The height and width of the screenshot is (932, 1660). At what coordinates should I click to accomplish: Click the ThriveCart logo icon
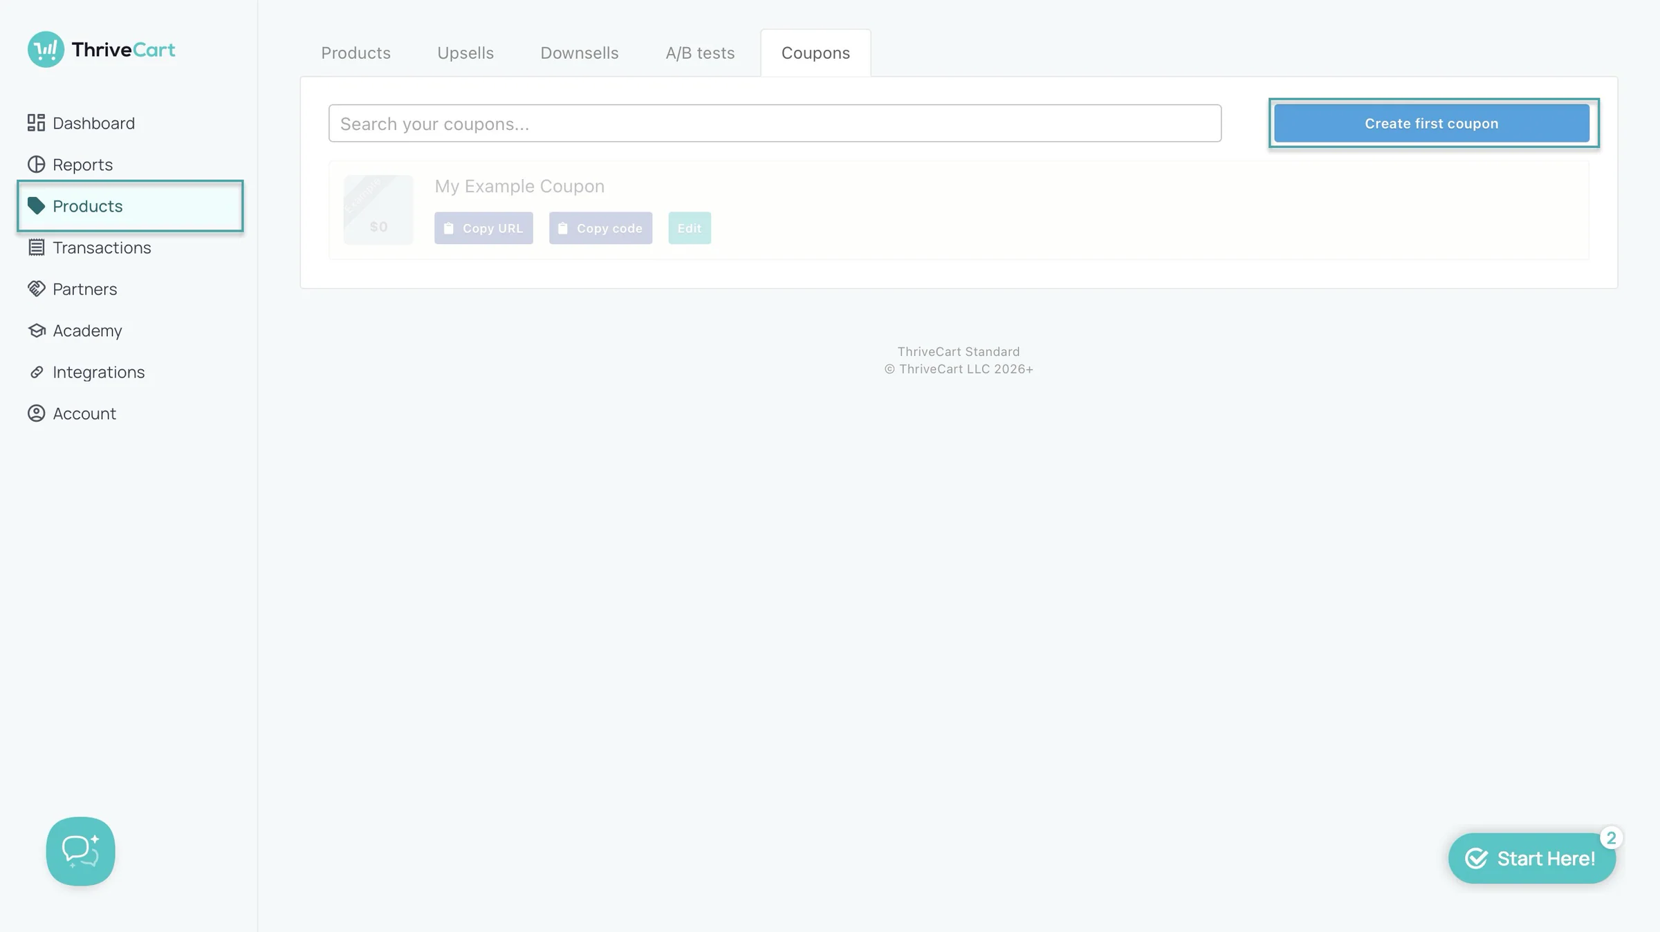pyautogui.click(x=46, y=49)
